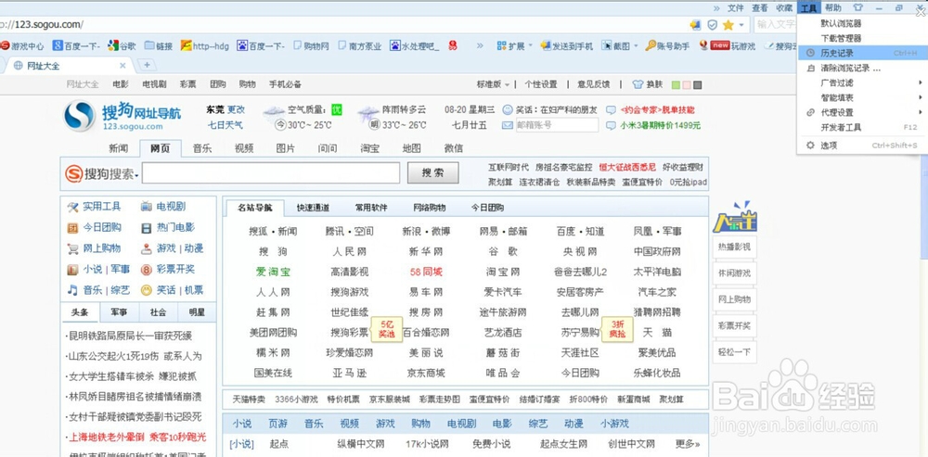The height and width of the screenshot is (457, 928).
Task: Click the 换肤 skin button on page
Action: 648,84
